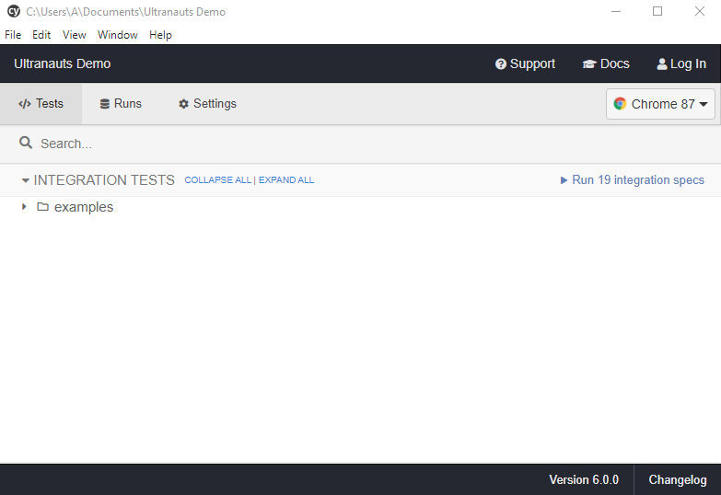Click the Support question mark icon
The width and height of the screenshot is (721, 495).
501,64
